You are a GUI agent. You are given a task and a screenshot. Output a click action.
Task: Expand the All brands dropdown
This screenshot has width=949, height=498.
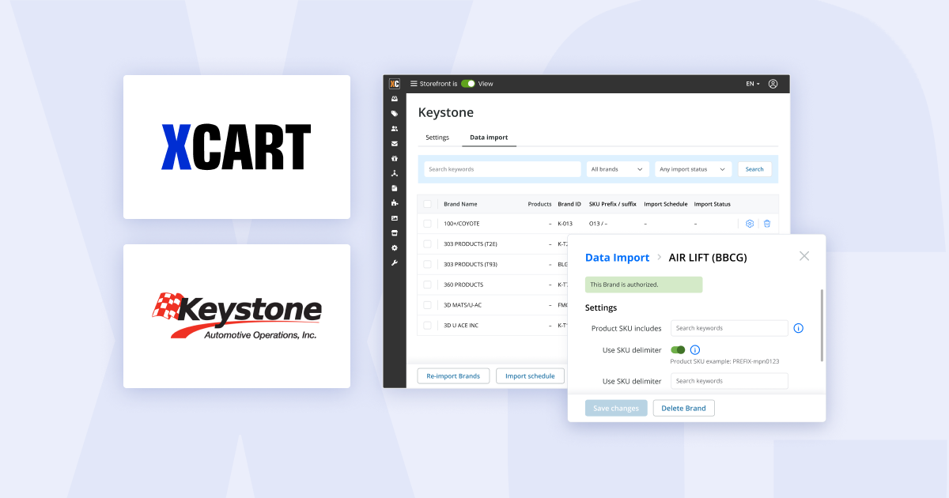(617, 169)
